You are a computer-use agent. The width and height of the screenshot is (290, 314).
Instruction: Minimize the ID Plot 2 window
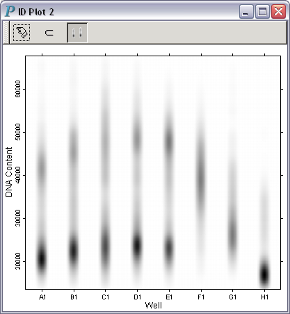point(246,11)
